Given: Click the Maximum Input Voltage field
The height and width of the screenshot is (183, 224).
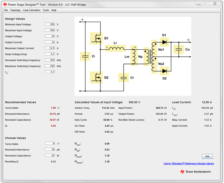Looking at the screenshot, I should tap(50, 30).
